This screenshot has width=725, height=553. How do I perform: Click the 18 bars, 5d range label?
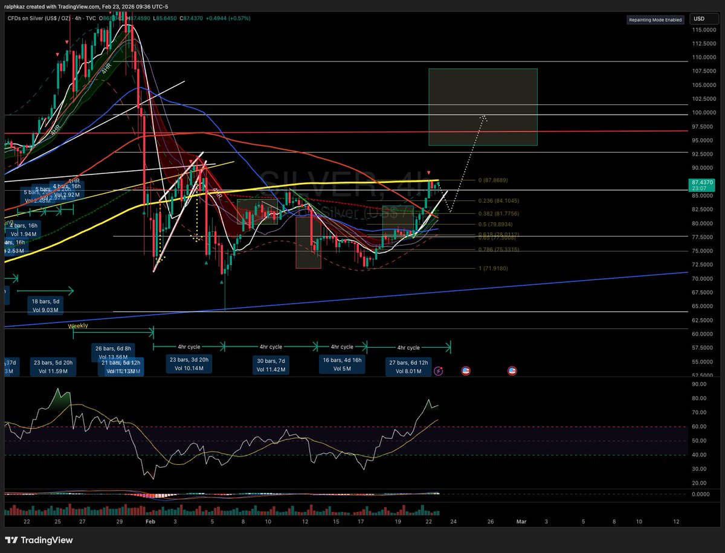click(44, 305)
